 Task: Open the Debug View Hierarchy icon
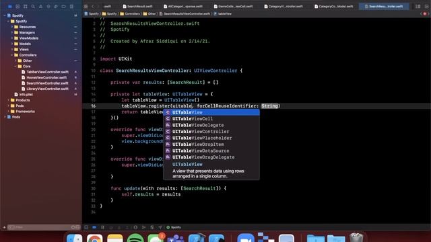pos(135,227)
